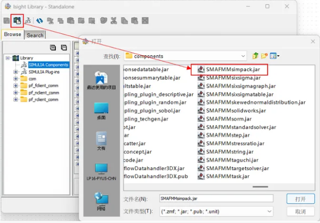This screenshot has height=223, width=320.
Task: Expand the pf_fclient_comm folder node
Action: (16, 86)
